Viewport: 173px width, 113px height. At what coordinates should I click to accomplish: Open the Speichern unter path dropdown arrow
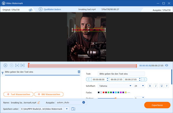pos(67,109)
